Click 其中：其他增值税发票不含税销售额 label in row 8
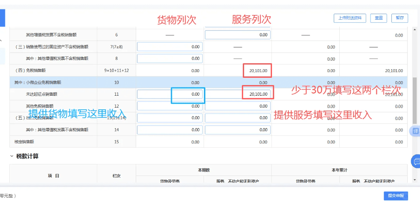Viewport: 420px width, 202px height. click(57, 59)
